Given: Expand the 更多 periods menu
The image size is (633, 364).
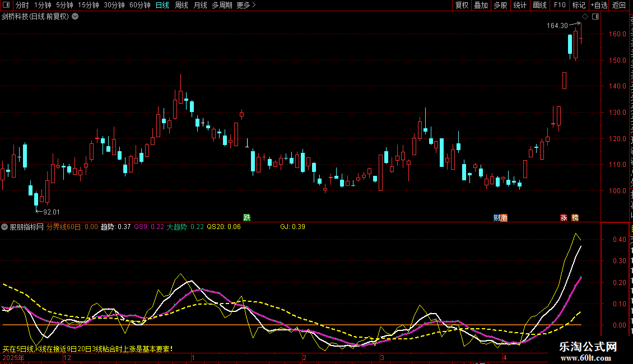Looking at the screenshot, I should [x=246, y=5].
